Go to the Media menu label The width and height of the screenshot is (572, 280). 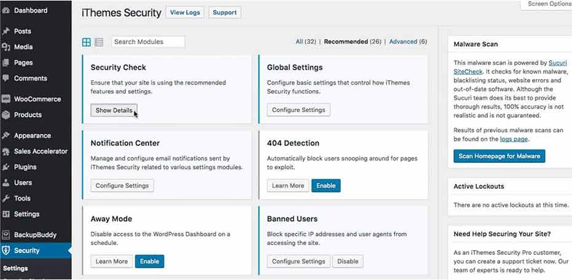pos(23,47)
